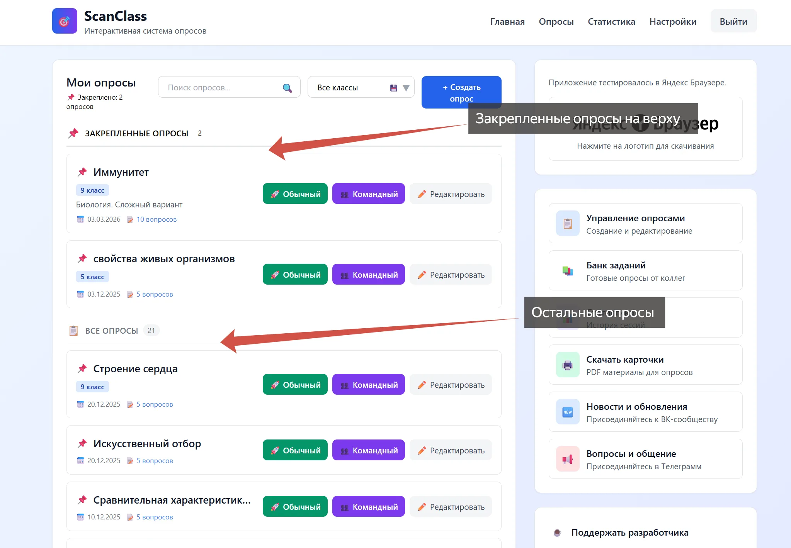Click the Скачать карточки printer icon
The image size is (791, 548).
567,365
